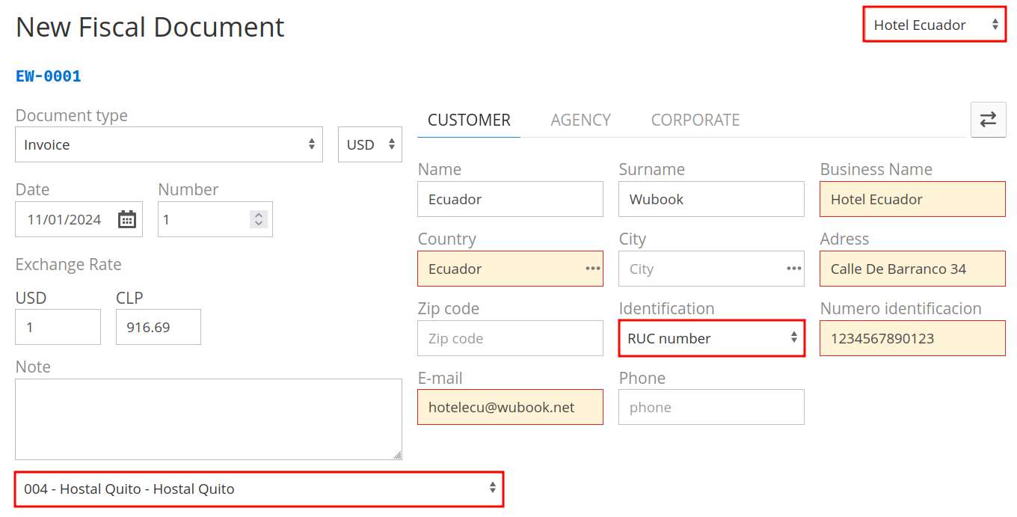
Task: Click the Numero identificacion field
Action: tap(912, 338)
